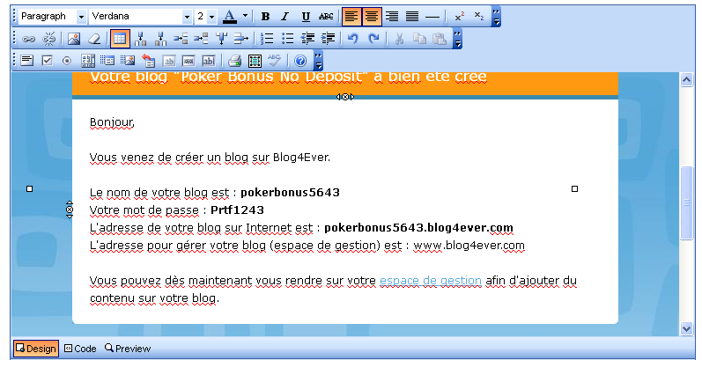Click the first insert-column icon after the table button
Screen dimensions: 702x375
point(141,39)
